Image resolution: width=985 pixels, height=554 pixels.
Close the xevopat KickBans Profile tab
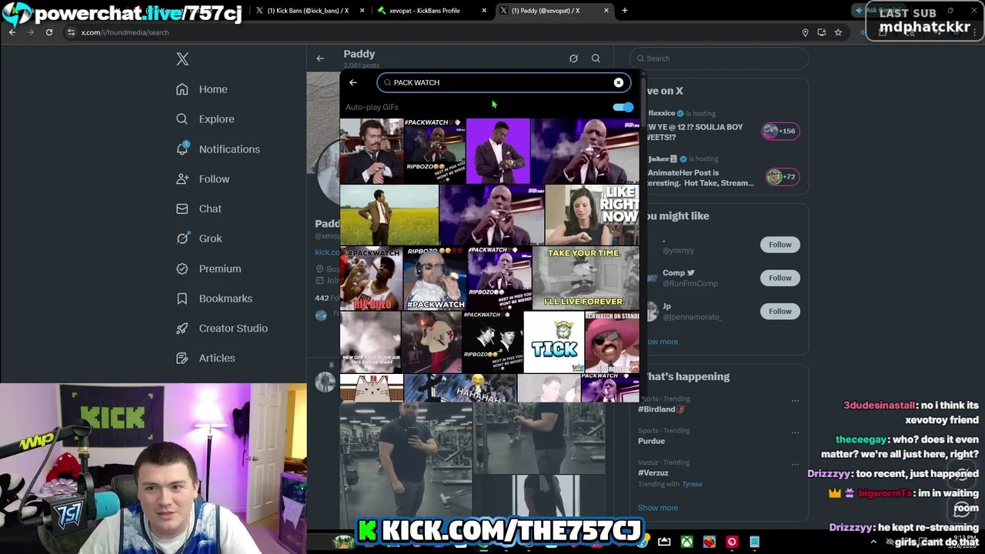pos(484,11)
